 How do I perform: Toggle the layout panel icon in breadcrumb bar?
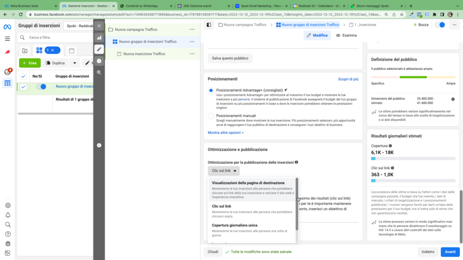pyautogui.click(x=208, y=25)
